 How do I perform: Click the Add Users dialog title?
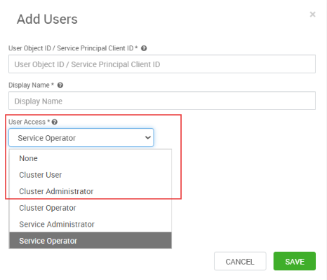(x=47, y=19)
